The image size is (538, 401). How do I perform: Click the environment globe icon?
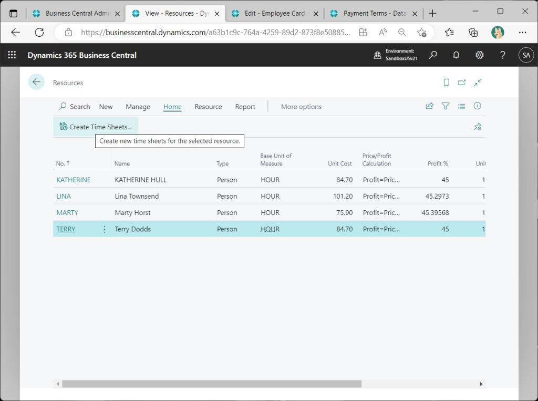coord(377,55)
